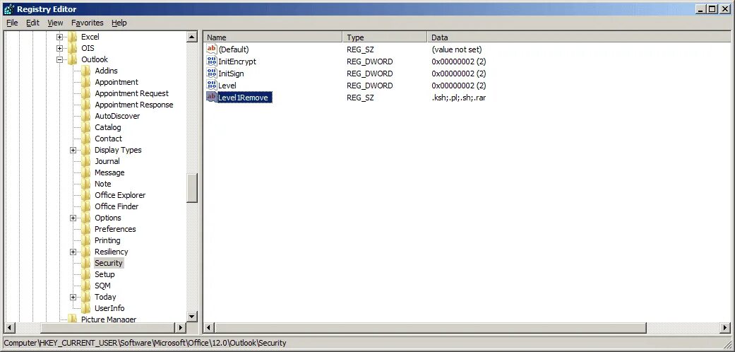Click the SQM folder icon
The height and width of the screenshot is (352, 735).
pyautogui.click(x=86, y=286)
